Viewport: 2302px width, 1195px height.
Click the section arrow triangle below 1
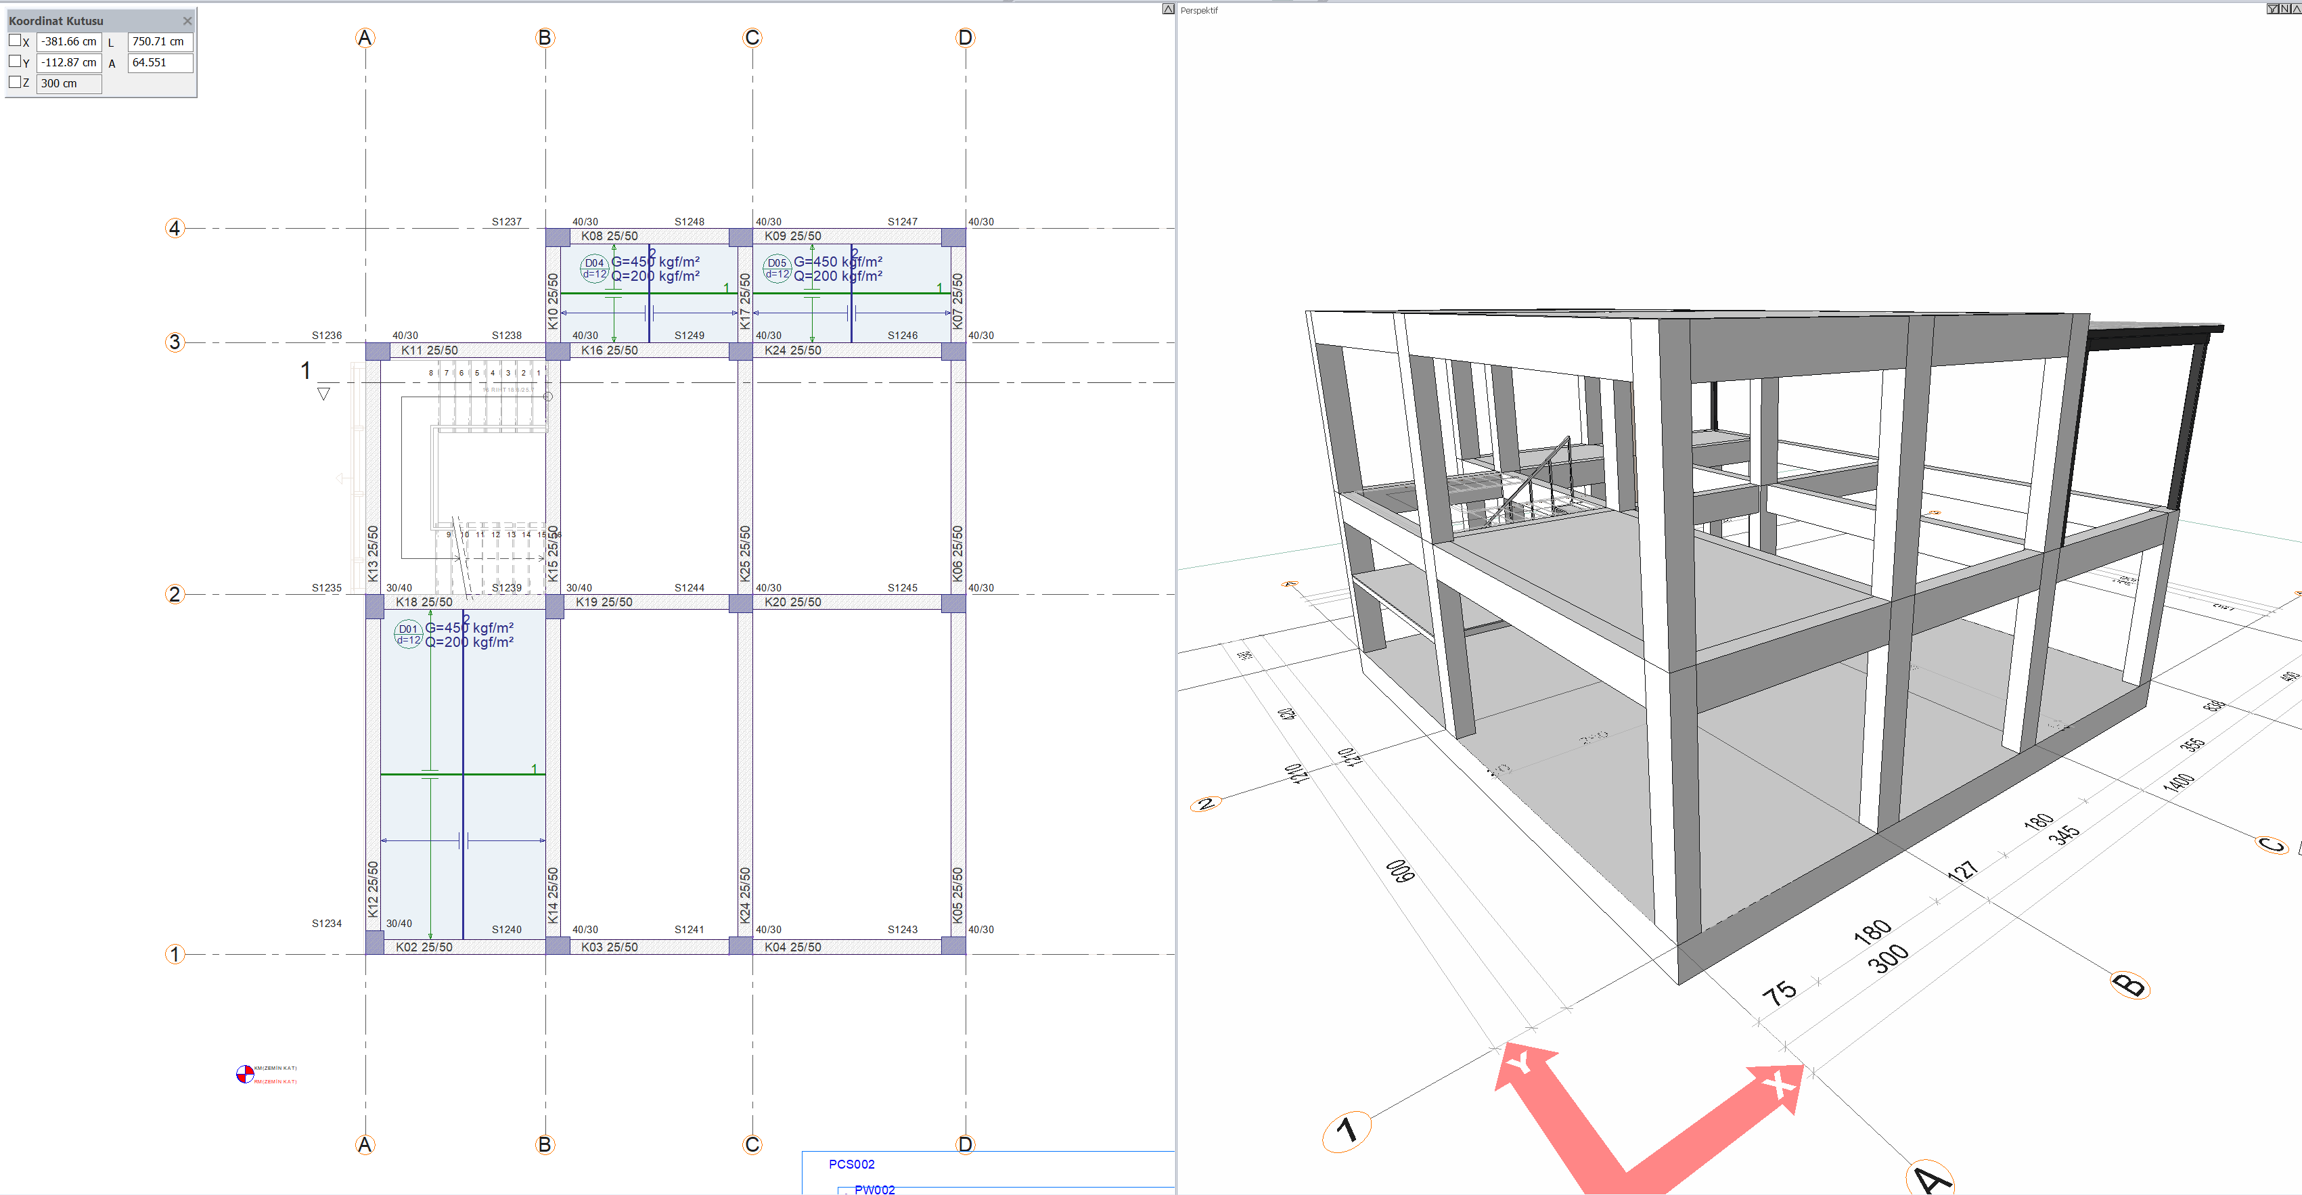pos(323,393)
